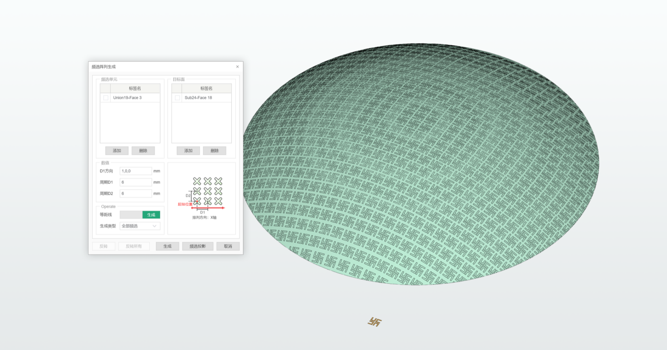Focus the D1方向 input field
Image resolution: width=667 pixels, height=350 pixels.
(x=135, y=171)
